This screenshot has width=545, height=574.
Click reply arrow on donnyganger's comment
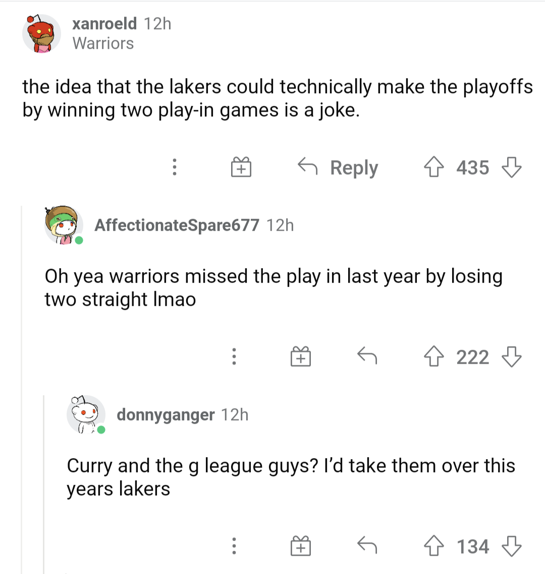pyautogui.click(x=367, y=546)
